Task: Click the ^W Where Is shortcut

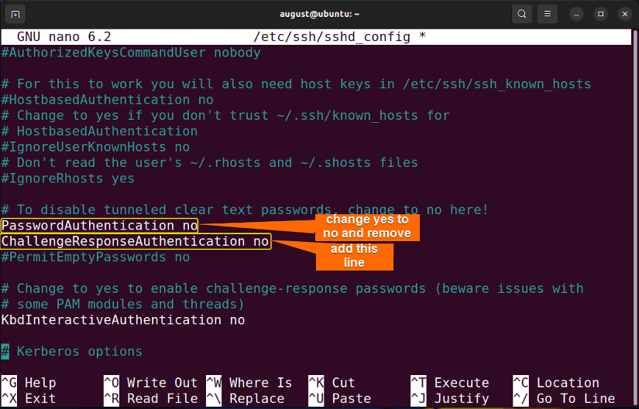Action: pyautogui.click(x=249, y=383)
